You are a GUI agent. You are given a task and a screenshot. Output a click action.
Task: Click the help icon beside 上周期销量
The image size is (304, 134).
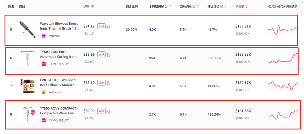(166, 6)
